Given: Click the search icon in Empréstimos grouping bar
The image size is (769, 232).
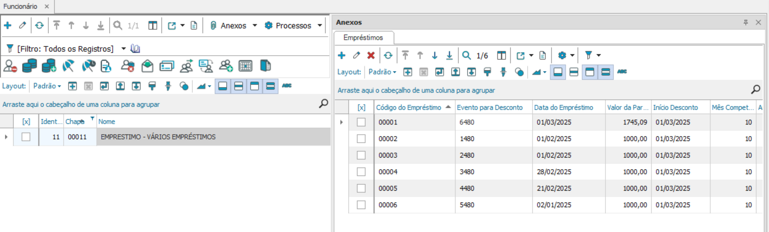Looking at the screenshot, I should (x=756, y=89).
